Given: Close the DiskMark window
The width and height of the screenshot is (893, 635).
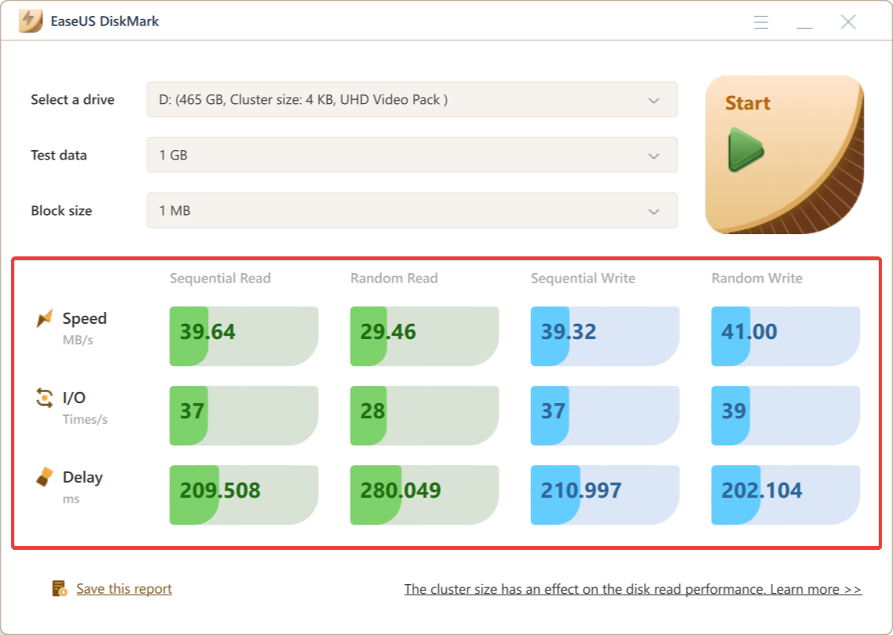Looking at the screenshot, I should 848,21.
